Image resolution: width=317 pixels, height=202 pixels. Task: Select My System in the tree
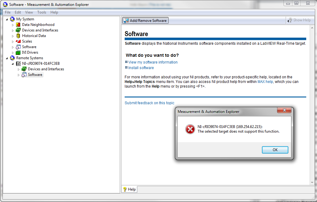click(x=25, y=19)
